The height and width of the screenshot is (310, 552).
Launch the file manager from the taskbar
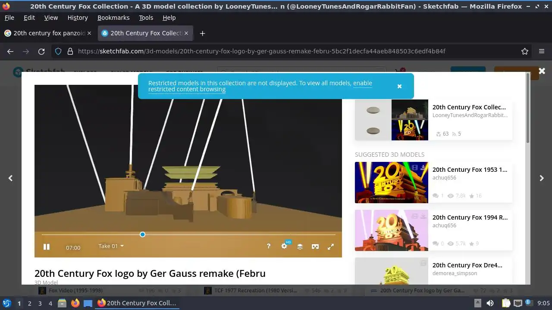(62, 303)
